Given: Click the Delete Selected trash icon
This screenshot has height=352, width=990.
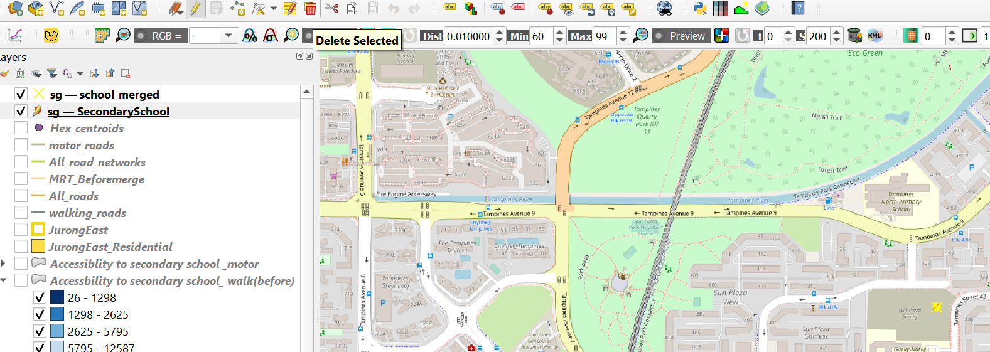Looking at the screenshot, I should pos(310,8).
